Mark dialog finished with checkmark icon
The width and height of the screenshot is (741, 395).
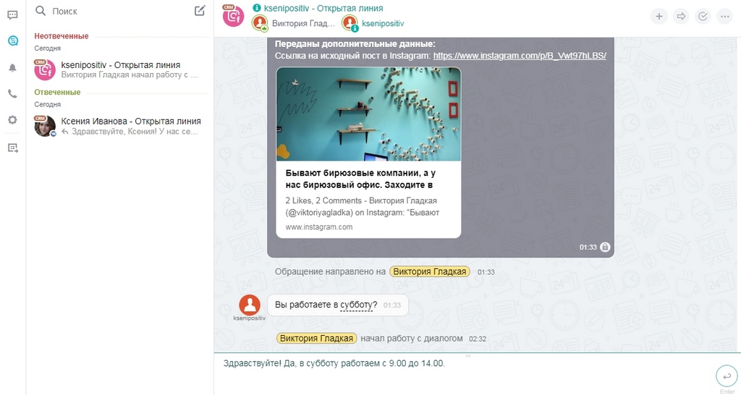tap(703, 17)
